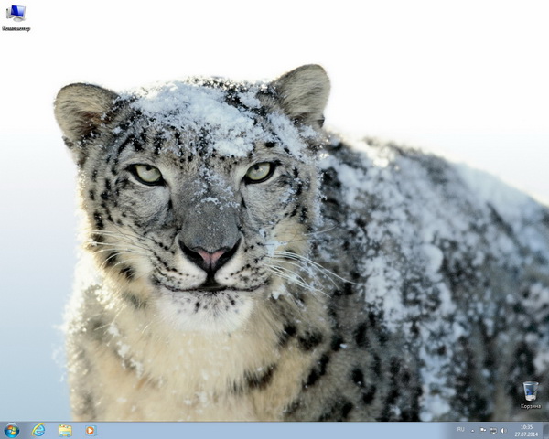549x439 pixels.
Task: Open Windows Explorer folder in taskbar
Action: point(65,430)
